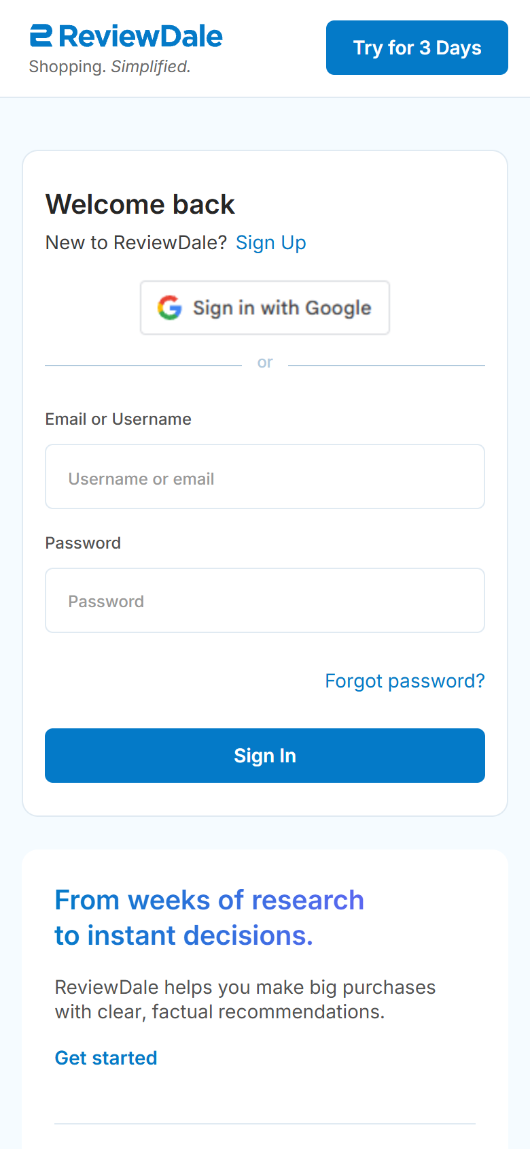The width and height of the screenshot is (530, 1149).
Task: Click the ReviewDale brand name text
Action: [x=141, y=36]
